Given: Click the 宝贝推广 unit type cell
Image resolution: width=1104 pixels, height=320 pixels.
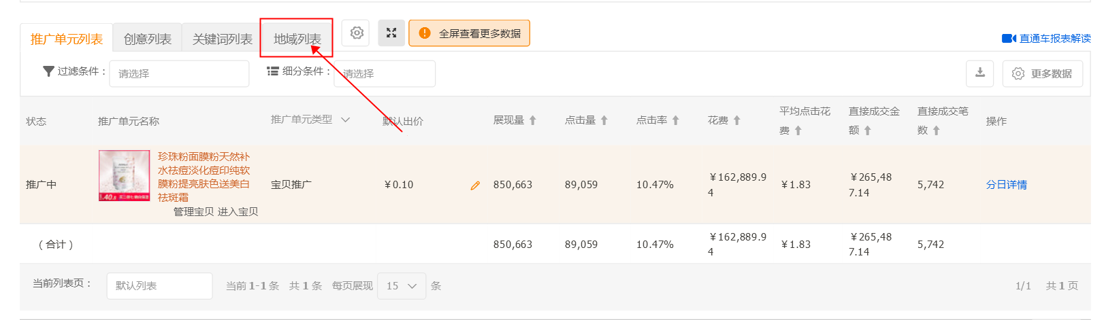Looking at the screenshot, I should [291, 185].
